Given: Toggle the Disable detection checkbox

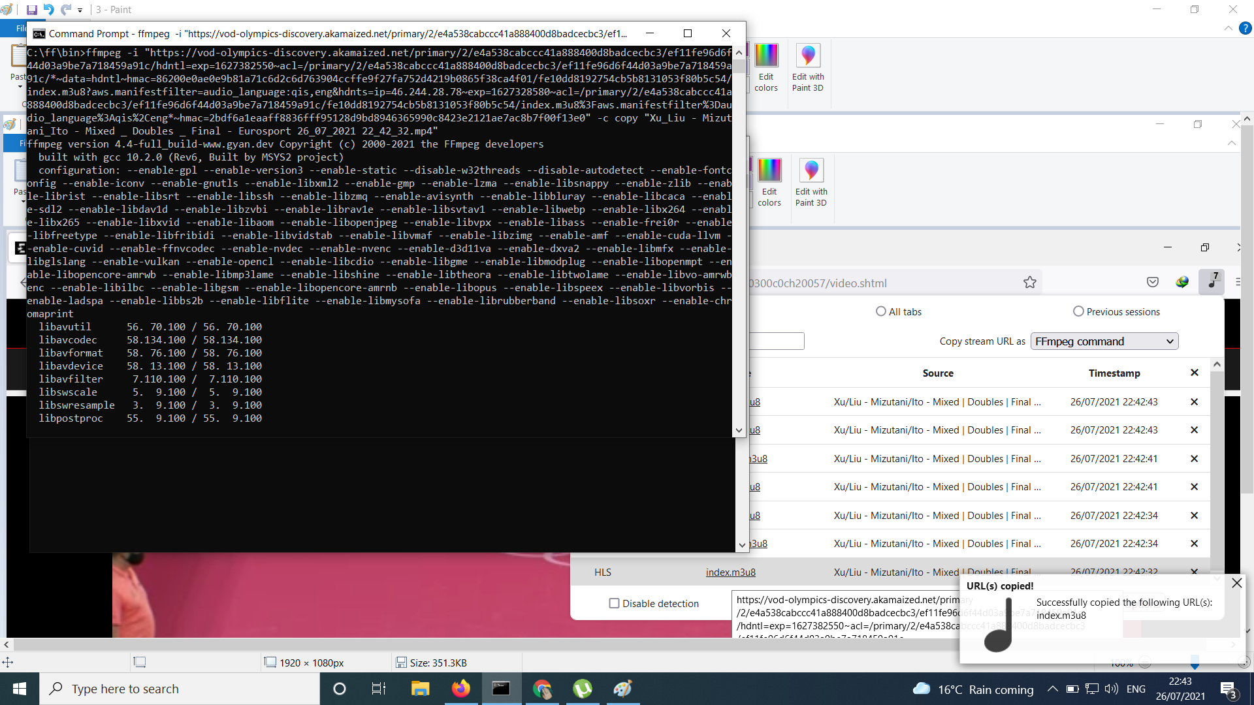Looking at the screenshot, I should click(614, 604).
